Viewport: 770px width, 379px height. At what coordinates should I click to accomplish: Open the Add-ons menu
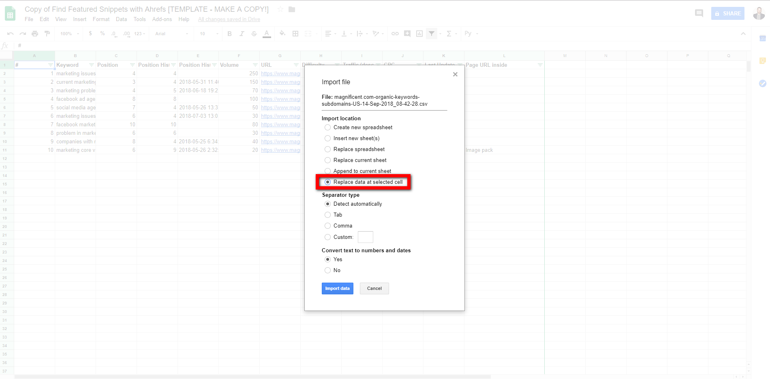(162, 19)
